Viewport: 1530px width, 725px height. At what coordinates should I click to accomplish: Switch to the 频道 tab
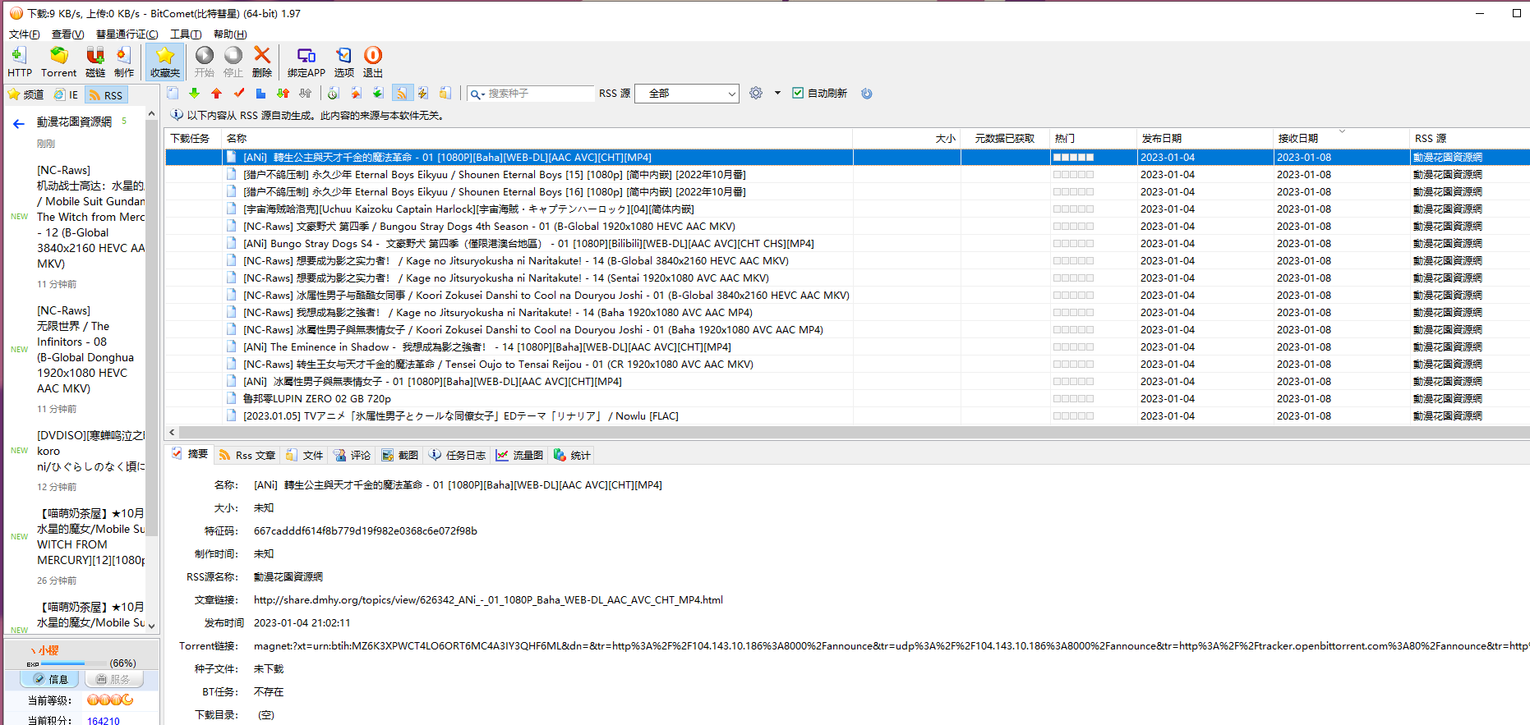[x=25, y=95]
